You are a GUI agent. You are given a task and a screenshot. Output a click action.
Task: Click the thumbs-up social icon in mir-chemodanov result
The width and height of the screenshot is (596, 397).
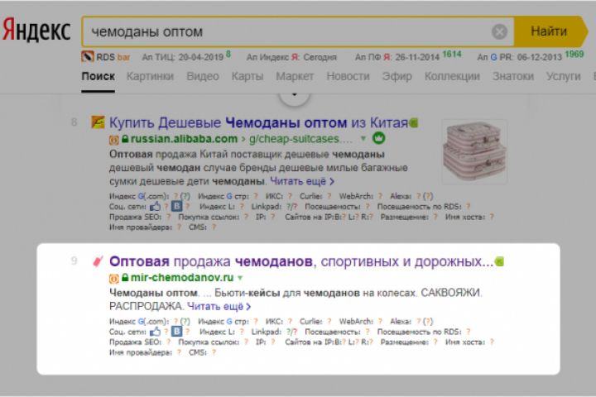click(x=155, y=332)
